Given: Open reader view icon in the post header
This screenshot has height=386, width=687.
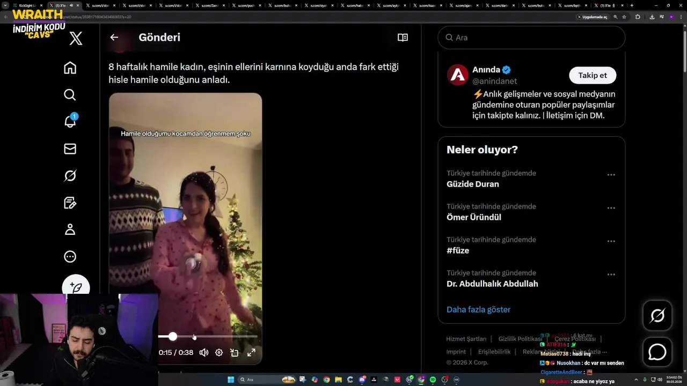Looking at the screenshot, I should [403, 38].
